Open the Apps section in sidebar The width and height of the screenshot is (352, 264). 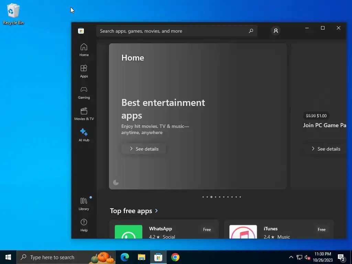tap(84, 71)
